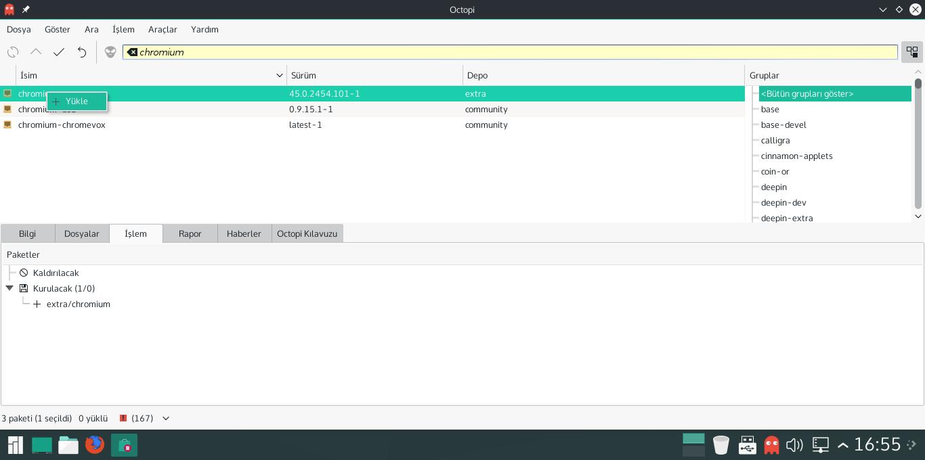Click the package icon beside chromium-chromevox
The height and width of the screenshot is (460, 925).
coord(7,124)
